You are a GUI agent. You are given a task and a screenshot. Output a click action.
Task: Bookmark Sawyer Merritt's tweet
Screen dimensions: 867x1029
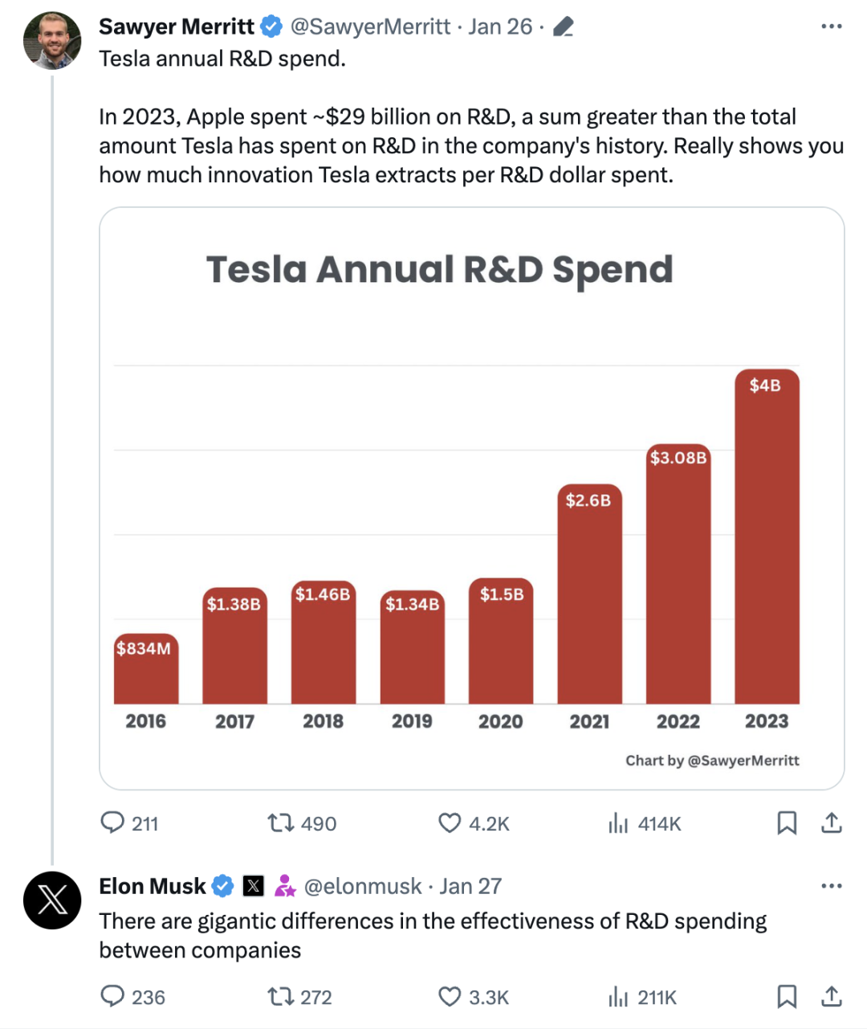click(787, 823)
